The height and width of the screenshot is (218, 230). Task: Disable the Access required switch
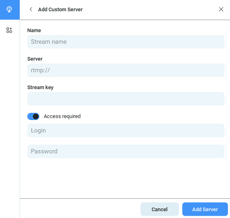[x=33, y=116]
